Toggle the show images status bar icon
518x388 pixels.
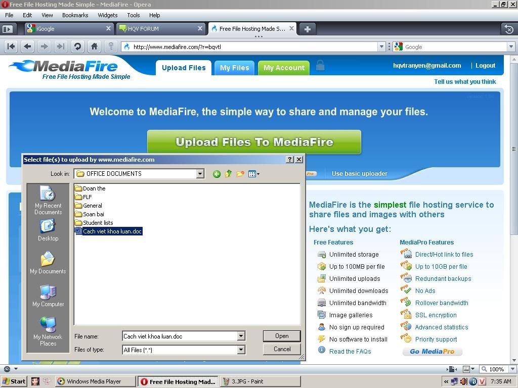point(466,369)
